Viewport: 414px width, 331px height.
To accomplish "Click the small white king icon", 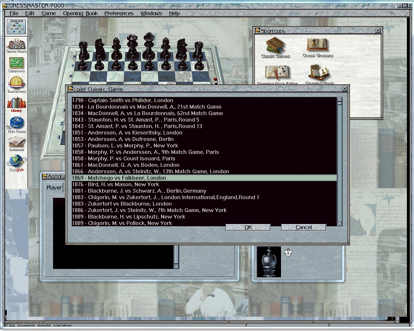I will click(288, 252).
